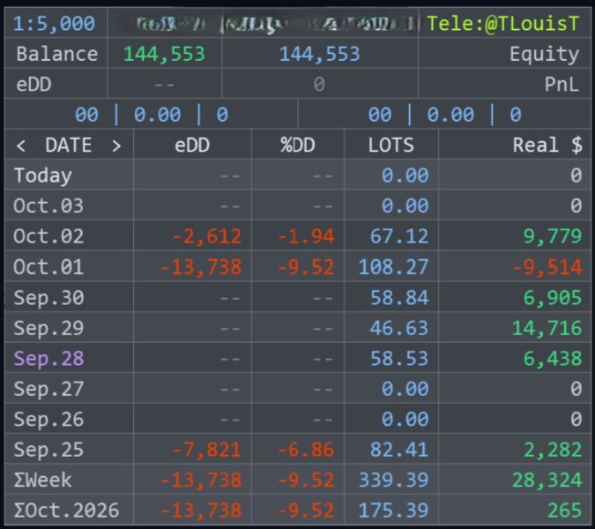This screenshot has width=595, height=529.
Task: Select the Equity label
Action: pyautogui.click(x=544, y=55)
